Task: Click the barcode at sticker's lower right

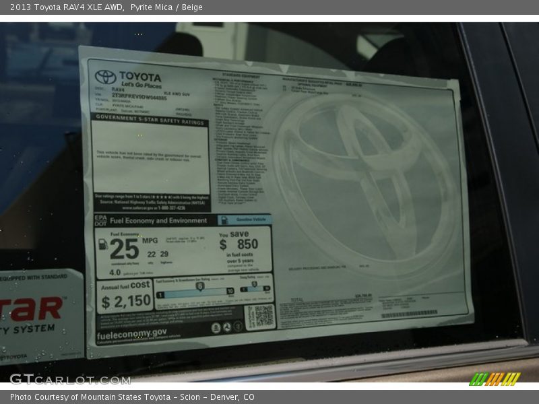Action: pos(410,314)
